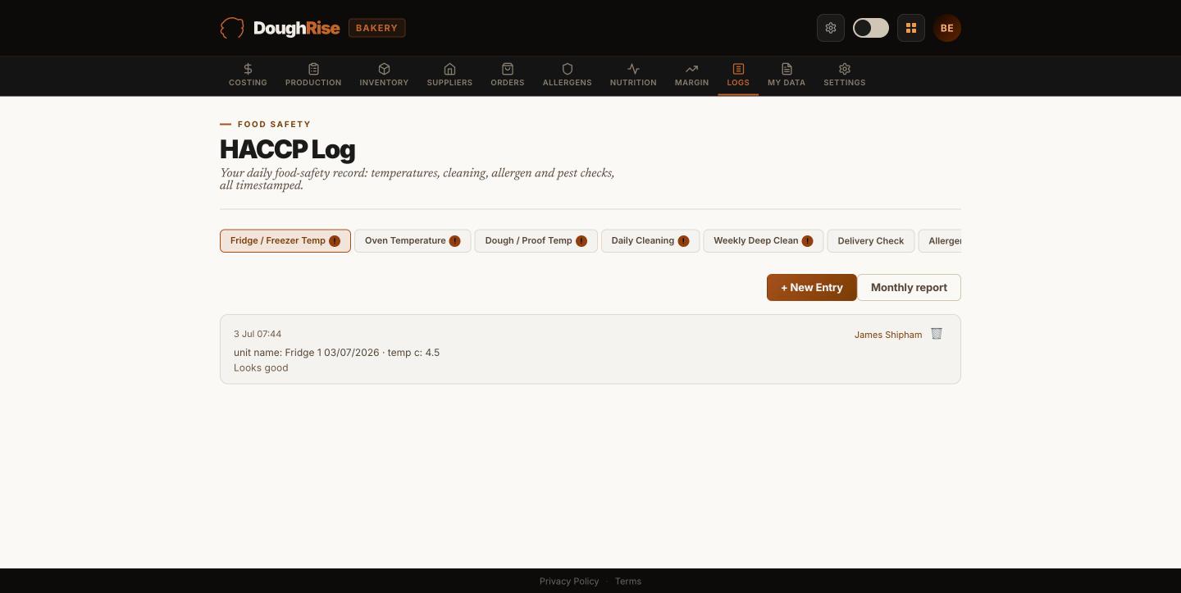This screenshot has height=593, width=1181.
Task: Delete the Fridge 1 entry with trash icon
Action: [937, 334]
